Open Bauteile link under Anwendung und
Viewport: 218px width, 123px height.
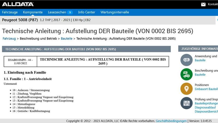200,60
